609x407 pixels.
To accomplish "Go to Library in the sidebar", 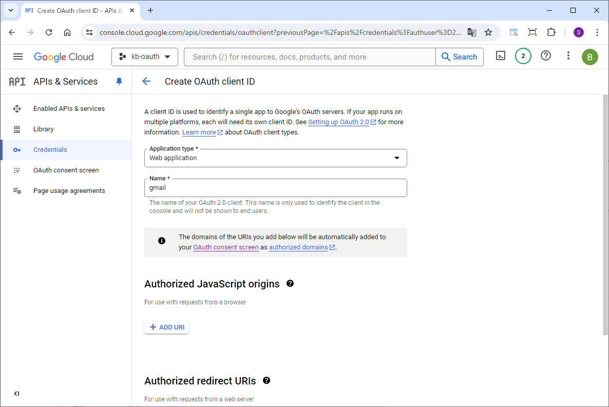I will (44, 129).
